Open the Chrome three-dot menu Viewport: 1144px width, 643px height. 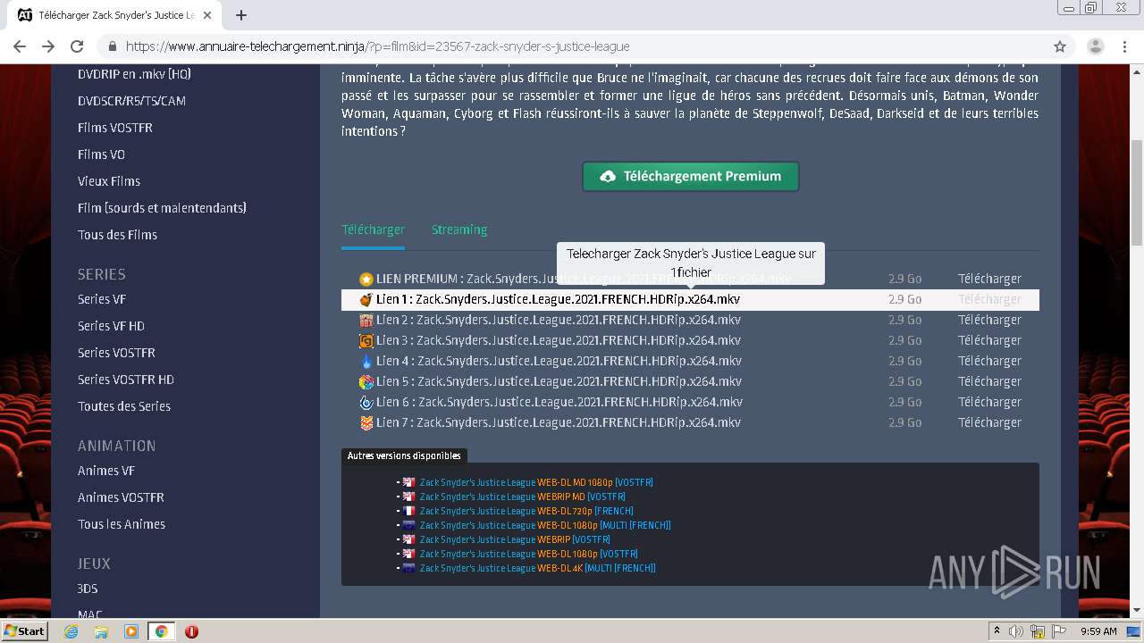(x=1124, y=46)
